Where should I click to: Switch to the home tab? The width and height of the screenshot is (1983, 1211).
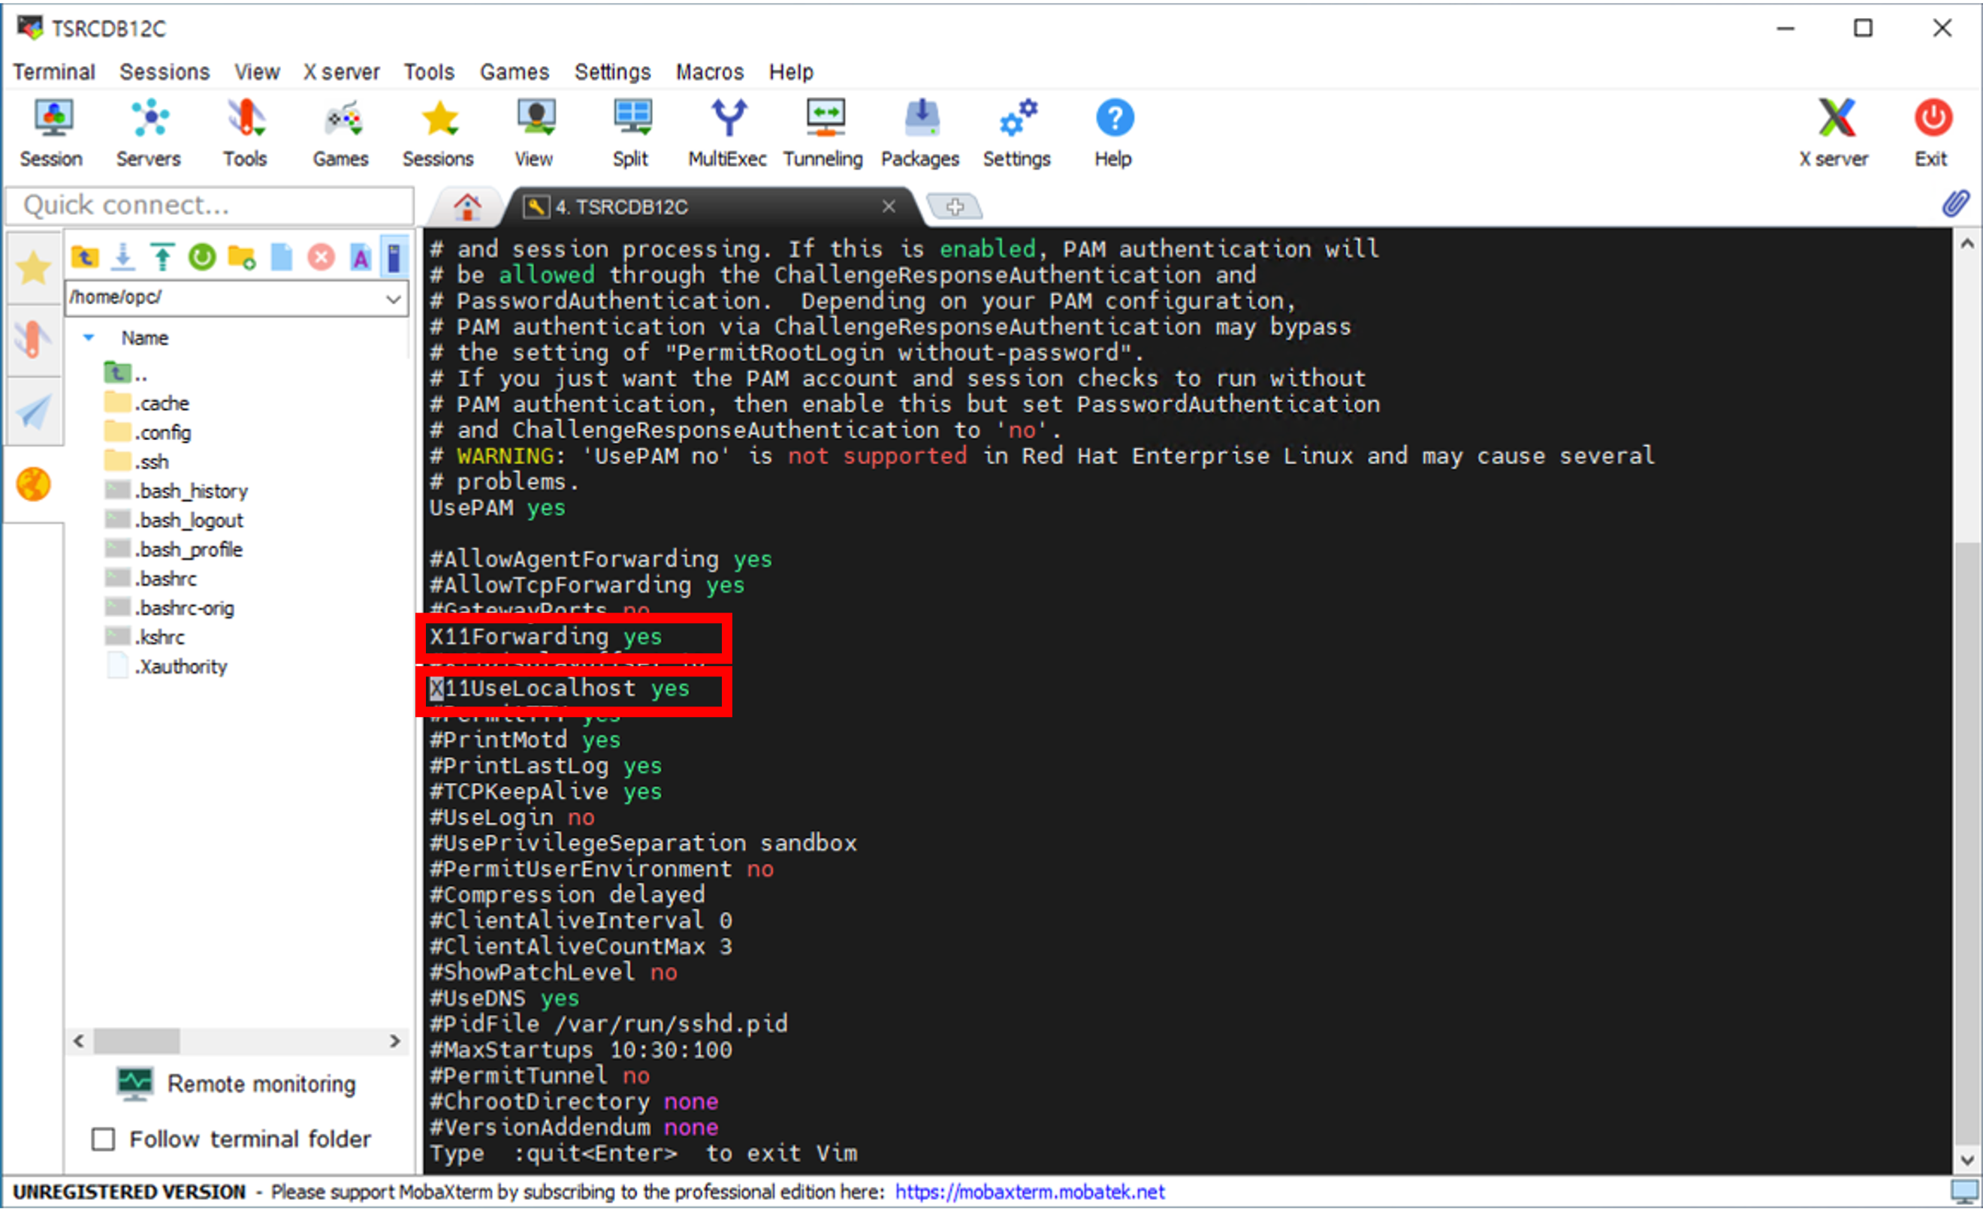click(x=467, y=208)
